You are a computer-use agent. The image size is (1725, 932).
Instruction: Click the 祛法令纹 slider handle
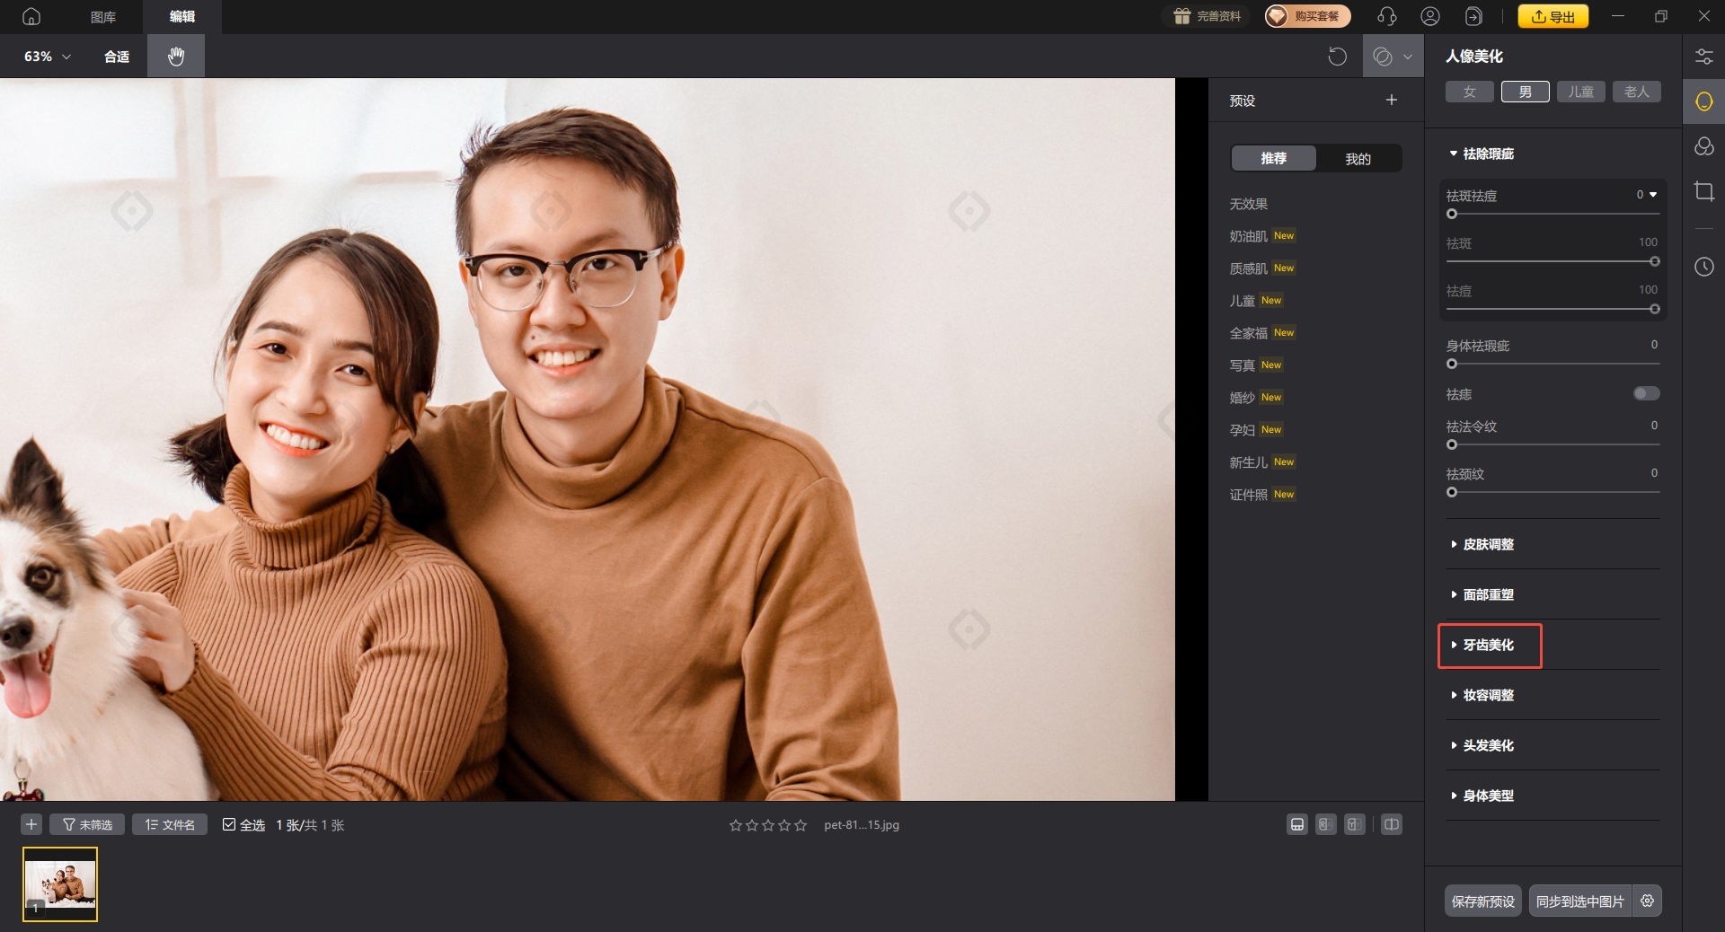coord(1452,444)
